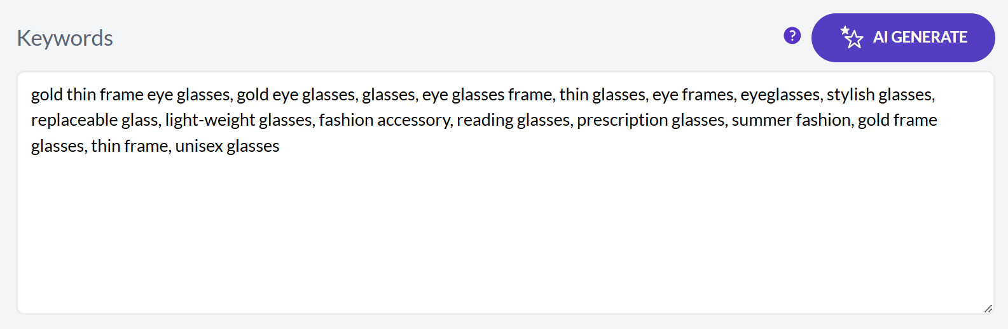Focus the empty area of the keywords text field
Viewport: 1008px width, 329px height.
point(505,235)
